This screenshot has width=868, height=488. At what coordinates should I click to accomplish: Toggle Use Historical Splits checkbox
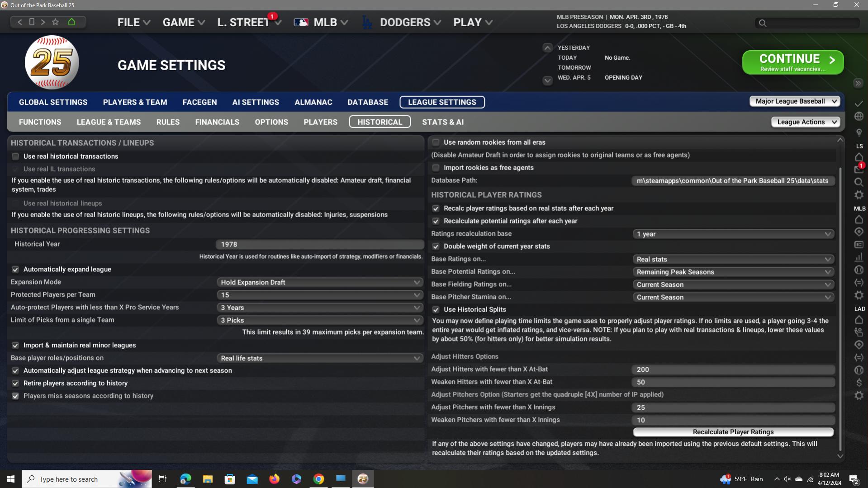pyautogui.click(x=436, y=310)
